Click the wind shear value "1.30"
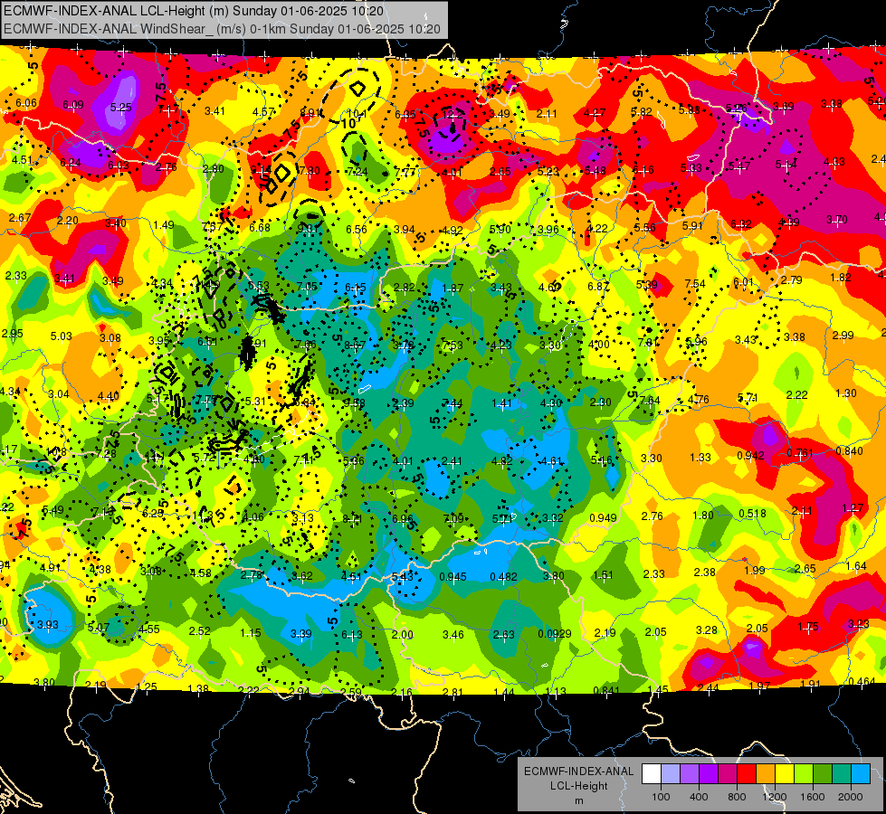Viewport: 886px width, 814px height. click(846, 393)
